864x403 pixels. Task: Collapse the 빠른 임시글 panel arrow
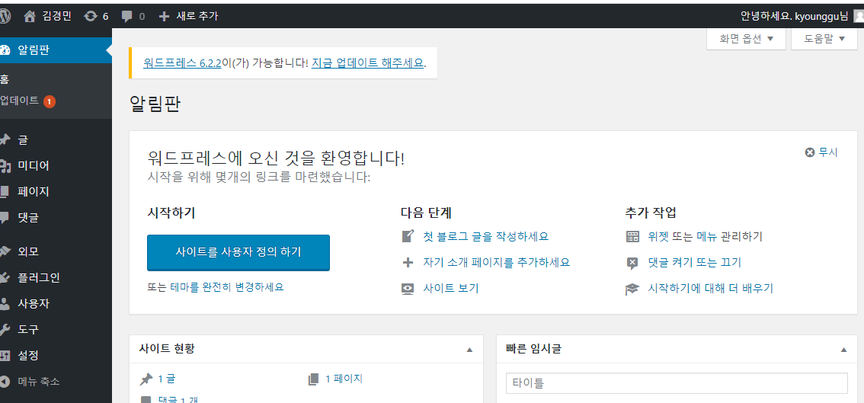point(843,350)
